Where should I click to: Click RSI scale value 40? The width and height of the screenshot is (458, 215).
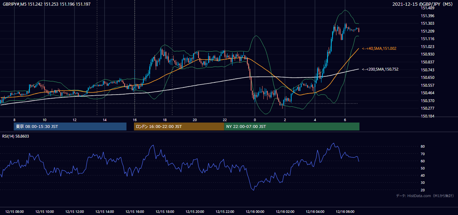tap(423, 175)
